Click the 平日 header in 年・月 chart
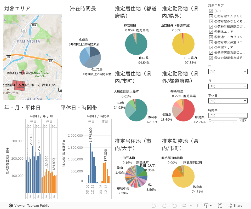Screen dimensions: 251x209 coord(33,121)
